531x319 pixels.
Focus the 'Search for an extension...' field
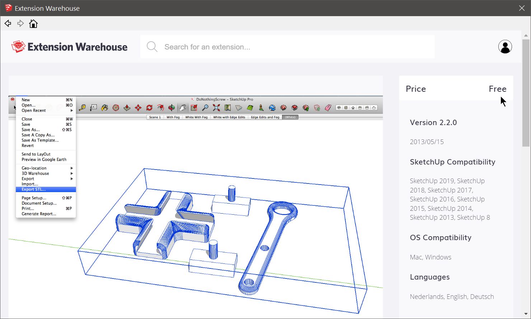click(287, 47)
